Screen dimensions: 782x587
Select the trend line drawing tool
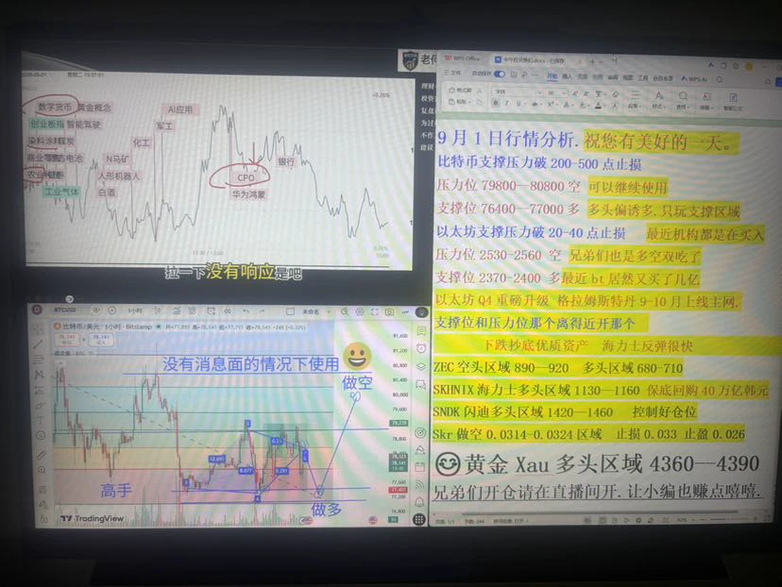coord(39,344)
